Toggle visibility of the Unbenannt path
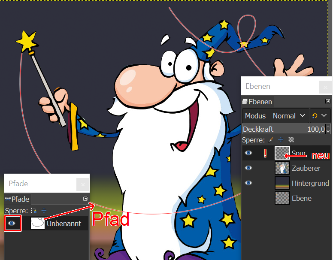The height and width of the screenshot is (260, 333). tap(12, 223)
